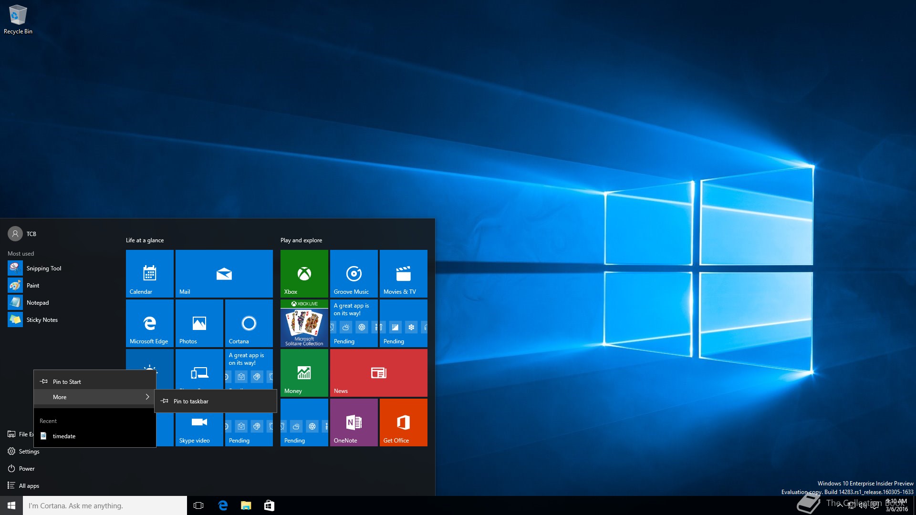Open the Skype video tile
The image size is (916, 515).
coord(199,430)
